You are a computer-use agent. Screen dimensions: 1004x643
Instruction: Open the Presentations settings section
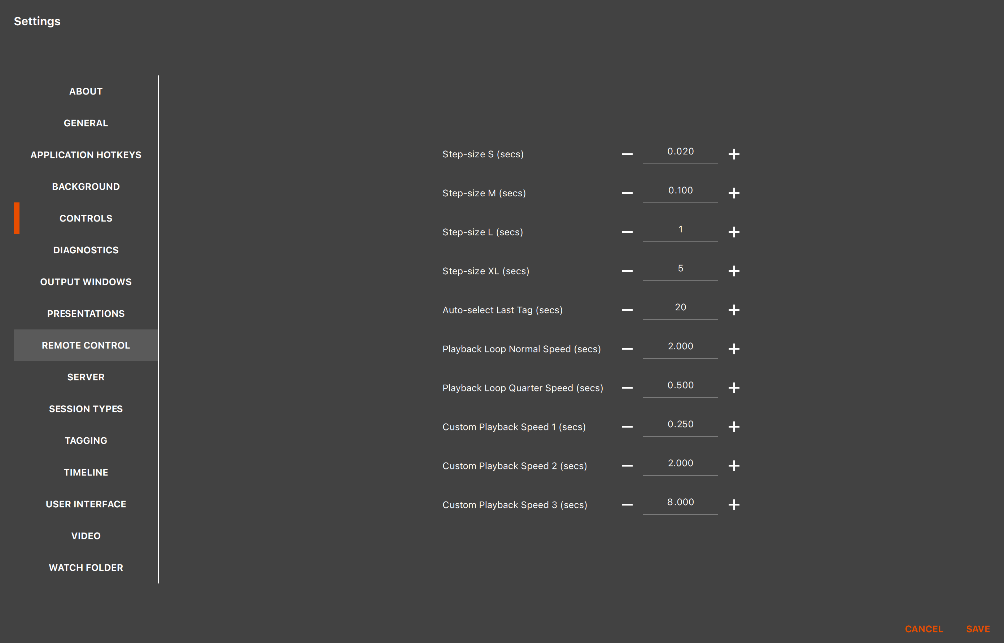[x=86, y=314]
